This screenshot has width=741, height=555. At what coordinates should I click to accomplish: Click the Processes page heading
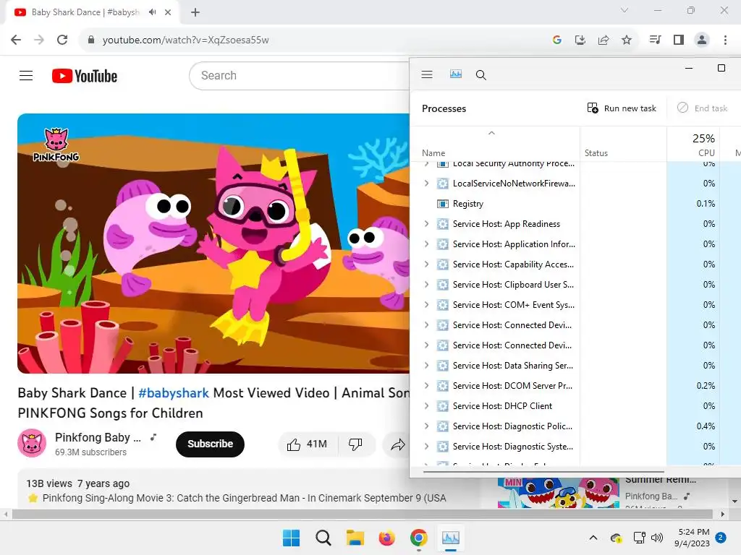pos(444,108)
